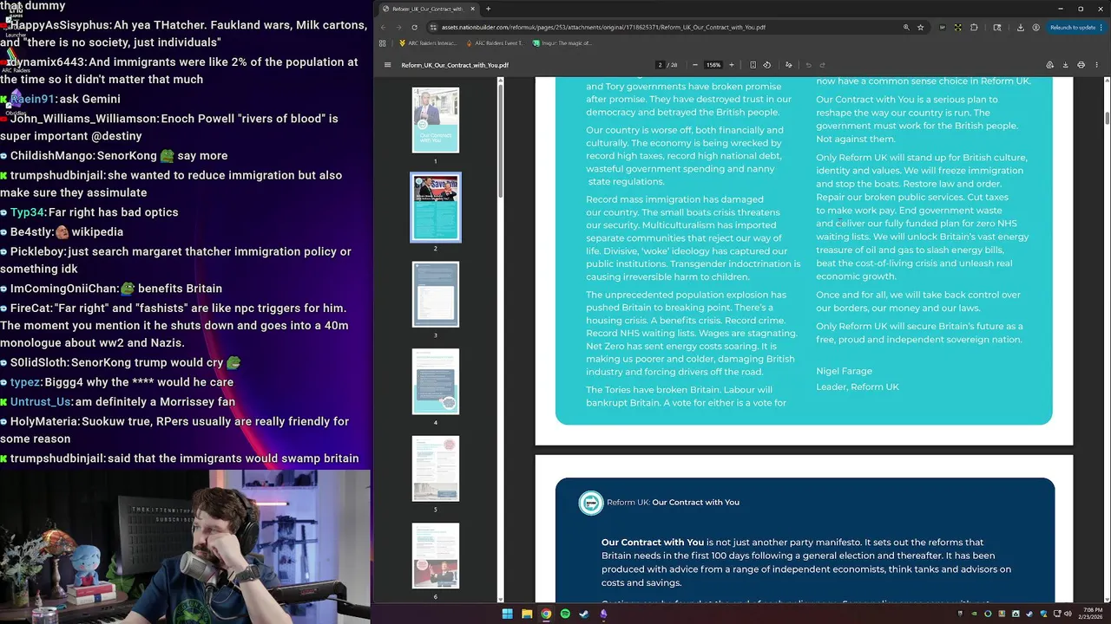Open the ARC Raiders Interactive bookmark
Screen dimensions: 1111x624
pos(427,42)
